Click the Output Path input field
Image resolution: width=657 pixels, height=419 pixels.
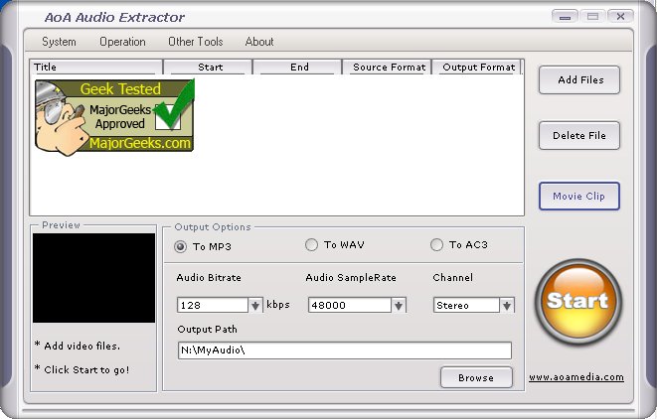[x=345, y=350]
